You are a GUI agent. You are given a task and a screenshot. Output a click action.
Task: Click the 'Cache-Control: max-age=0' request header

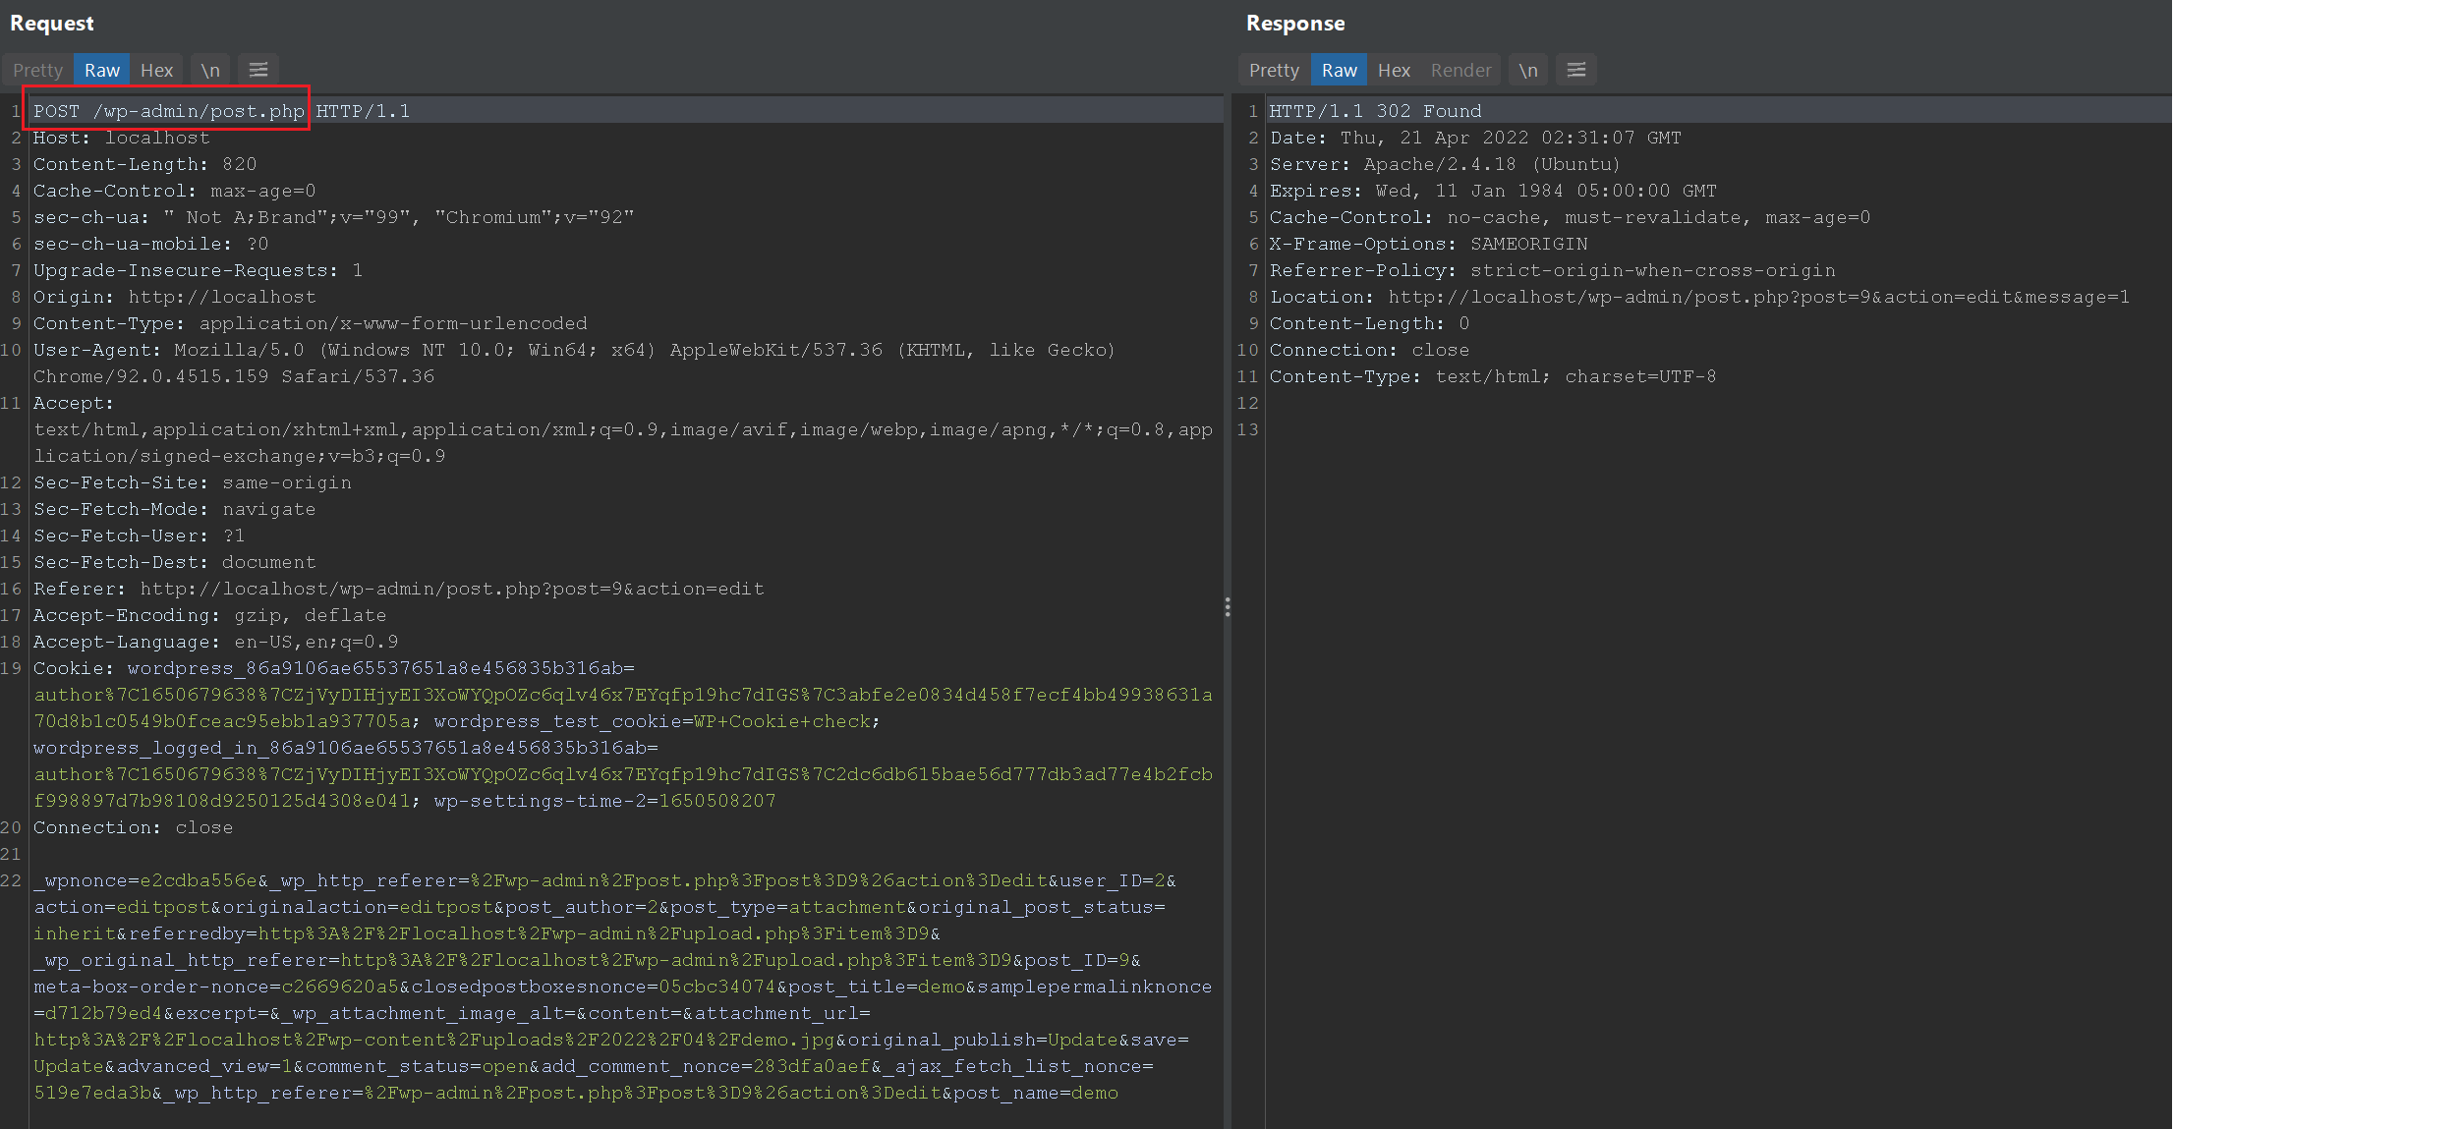click(175, 191)
